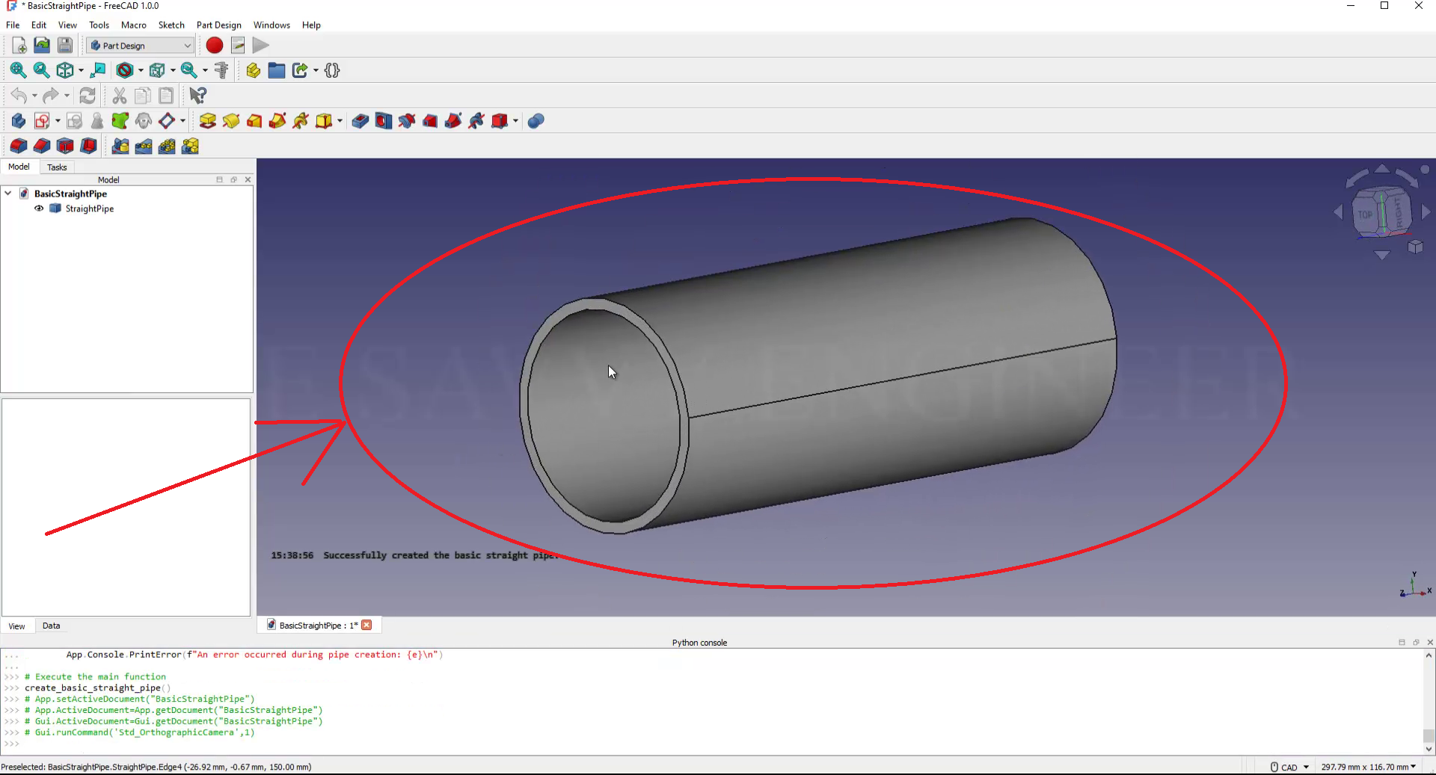This screenshot has height=775, width=1436.
Task: Click the Create Body icon
Action: (19, 121)
